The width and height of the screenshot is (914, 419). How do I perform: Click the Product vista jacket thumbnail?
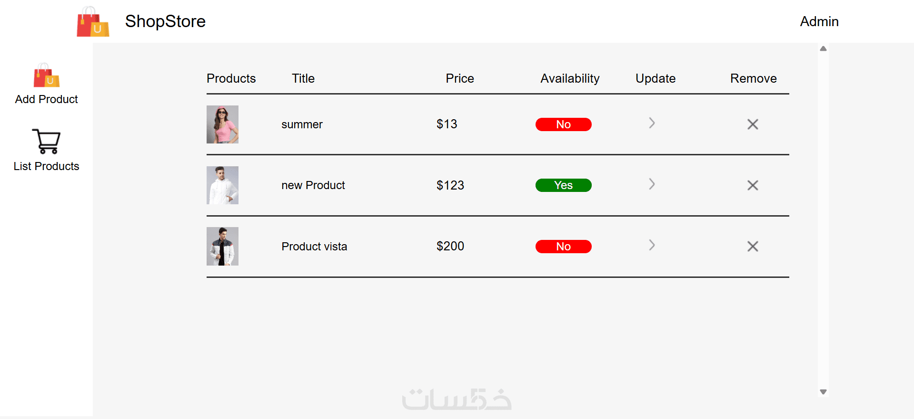pos(222,246)
